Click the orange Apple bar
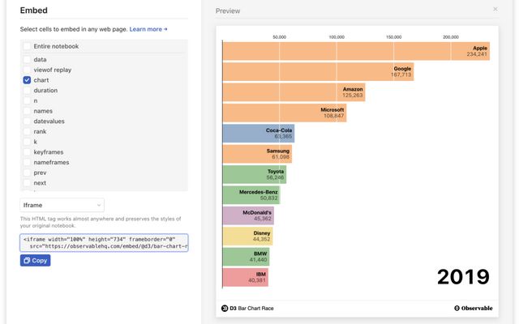This screenshot has width=519, height=324. click(x=356, y=51)
